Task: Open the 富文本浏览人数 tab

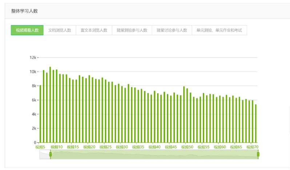Action: tap(94, 31)
